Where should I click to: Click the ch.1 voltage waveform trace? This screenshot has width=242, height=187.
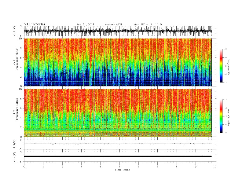click(x=118, y=31)
